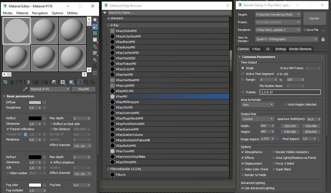331x193 pixels.
Task: Click the Reflect color swatch
Action: 35,118
